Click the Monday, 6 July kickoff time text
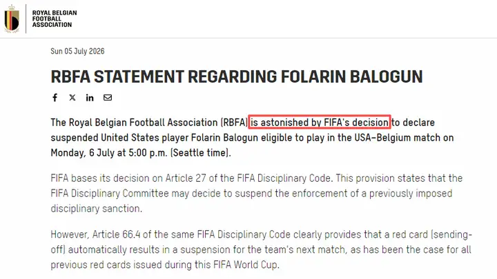The height and width of the screenshot is (279, 497). click(109, 153)
